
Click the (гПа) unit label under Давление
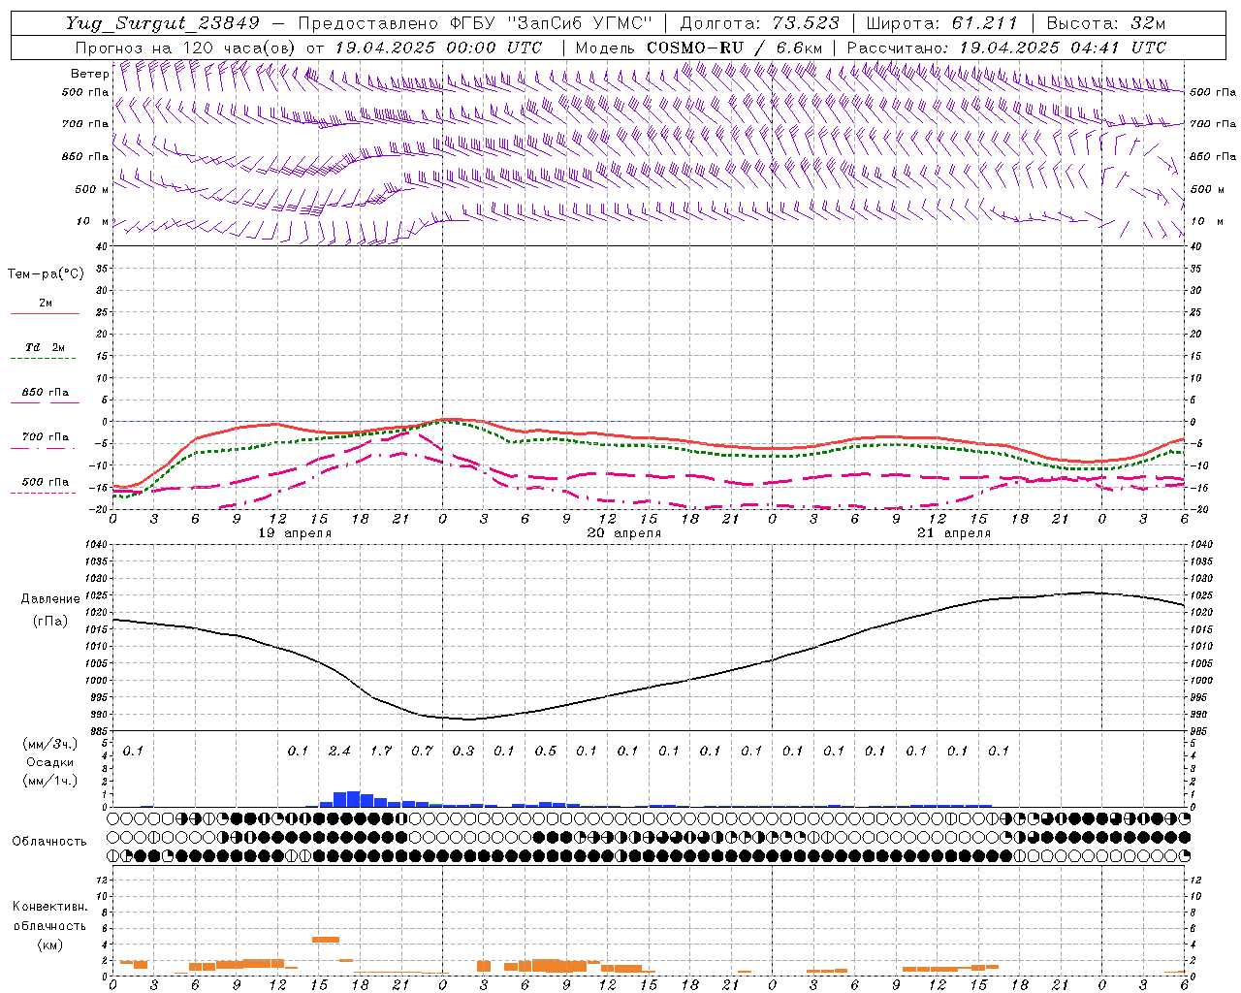[x=50, y=622]
